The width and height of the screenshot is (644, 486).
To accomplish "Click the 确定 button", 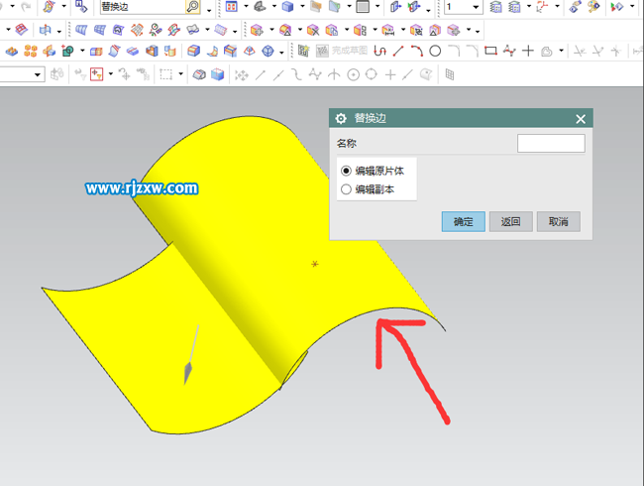I will click(463, 222).
